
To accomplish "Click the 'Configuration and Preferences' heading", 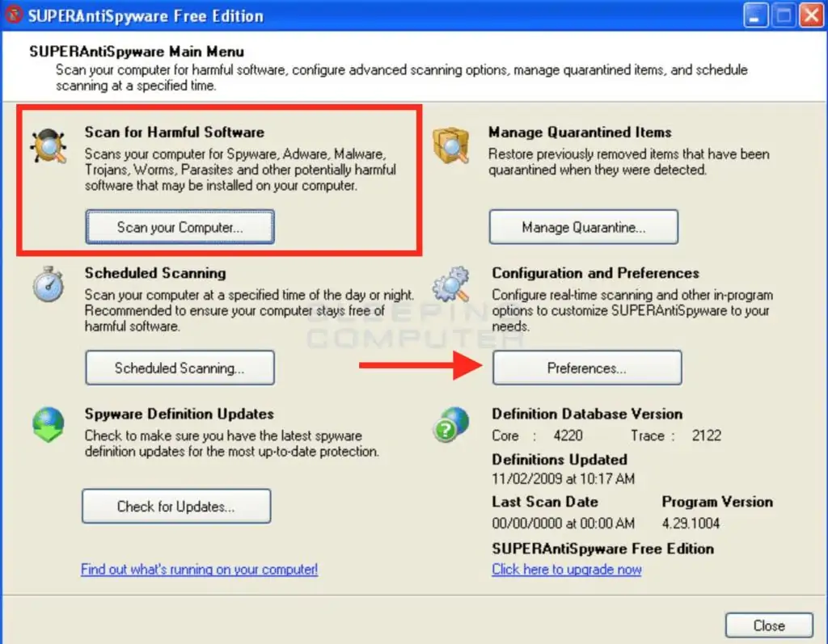I will (596, 273).
